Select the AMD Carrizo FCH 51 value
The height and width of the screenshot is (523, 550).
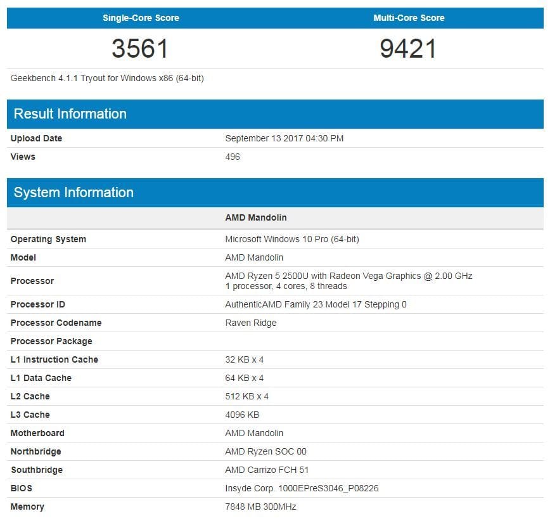point(267,470)
